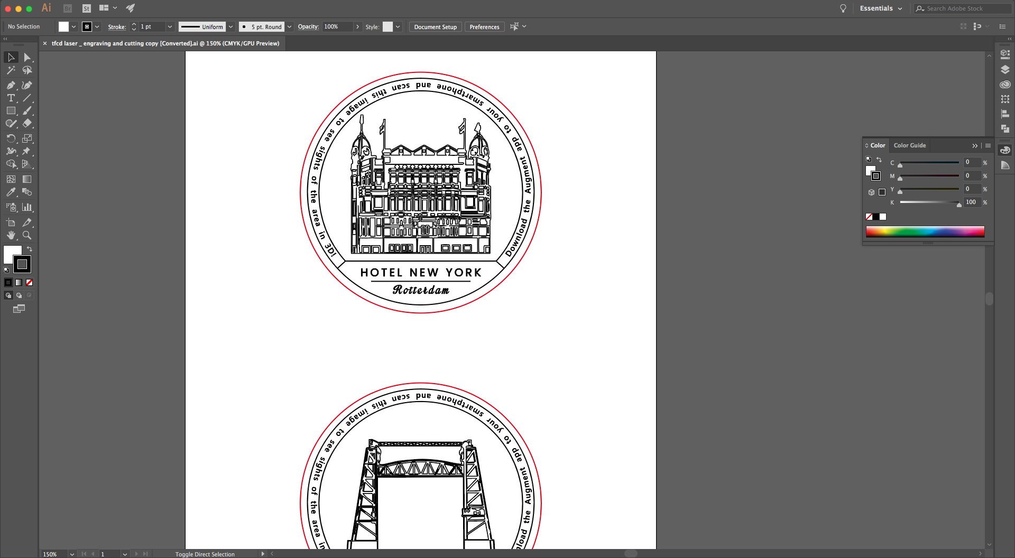Select the Type tool

pos(11,98)
